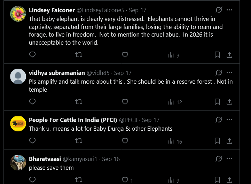Like vidhya subramanian's tweet
Screen dimensions: 251x184
pos(125,102)
